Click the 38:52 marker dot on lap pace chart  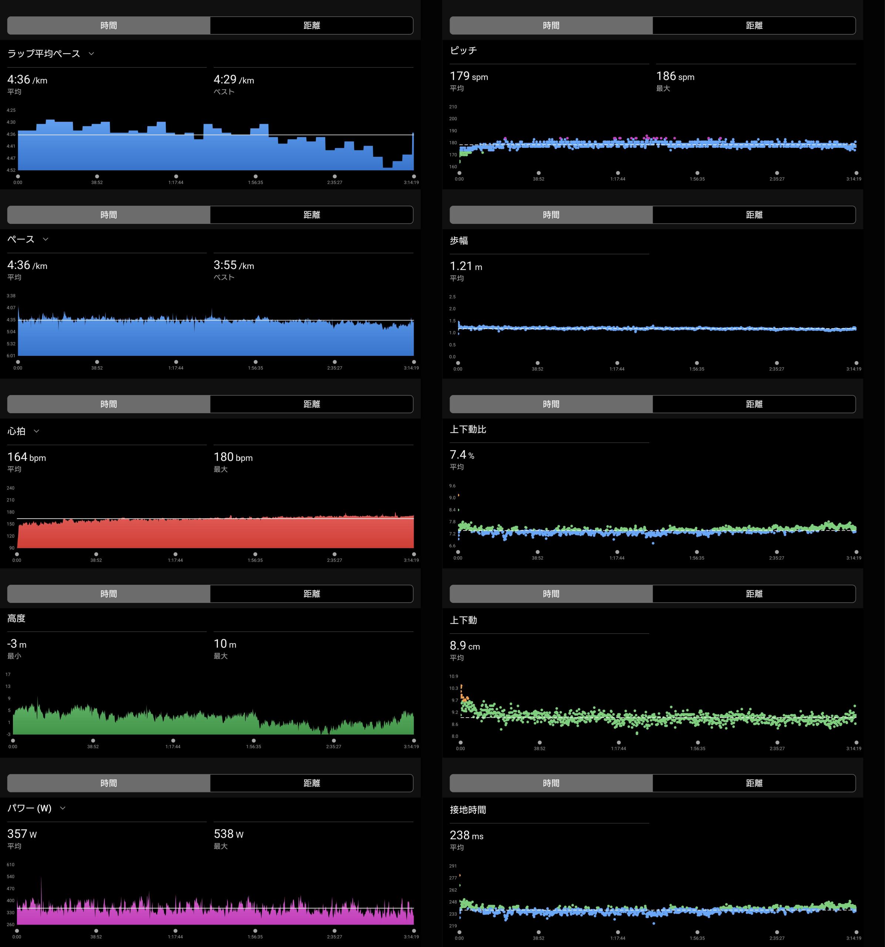point(97,176)
